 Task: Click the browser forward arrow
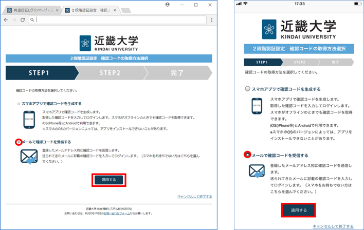click(13, 20)
